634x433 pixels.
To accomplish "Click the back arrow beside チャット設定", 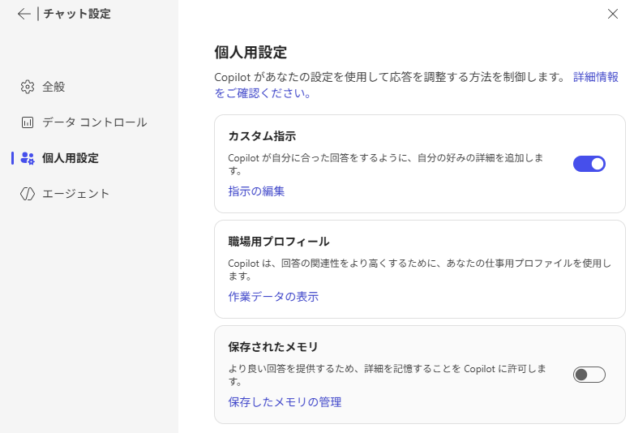I will (24, 14).
